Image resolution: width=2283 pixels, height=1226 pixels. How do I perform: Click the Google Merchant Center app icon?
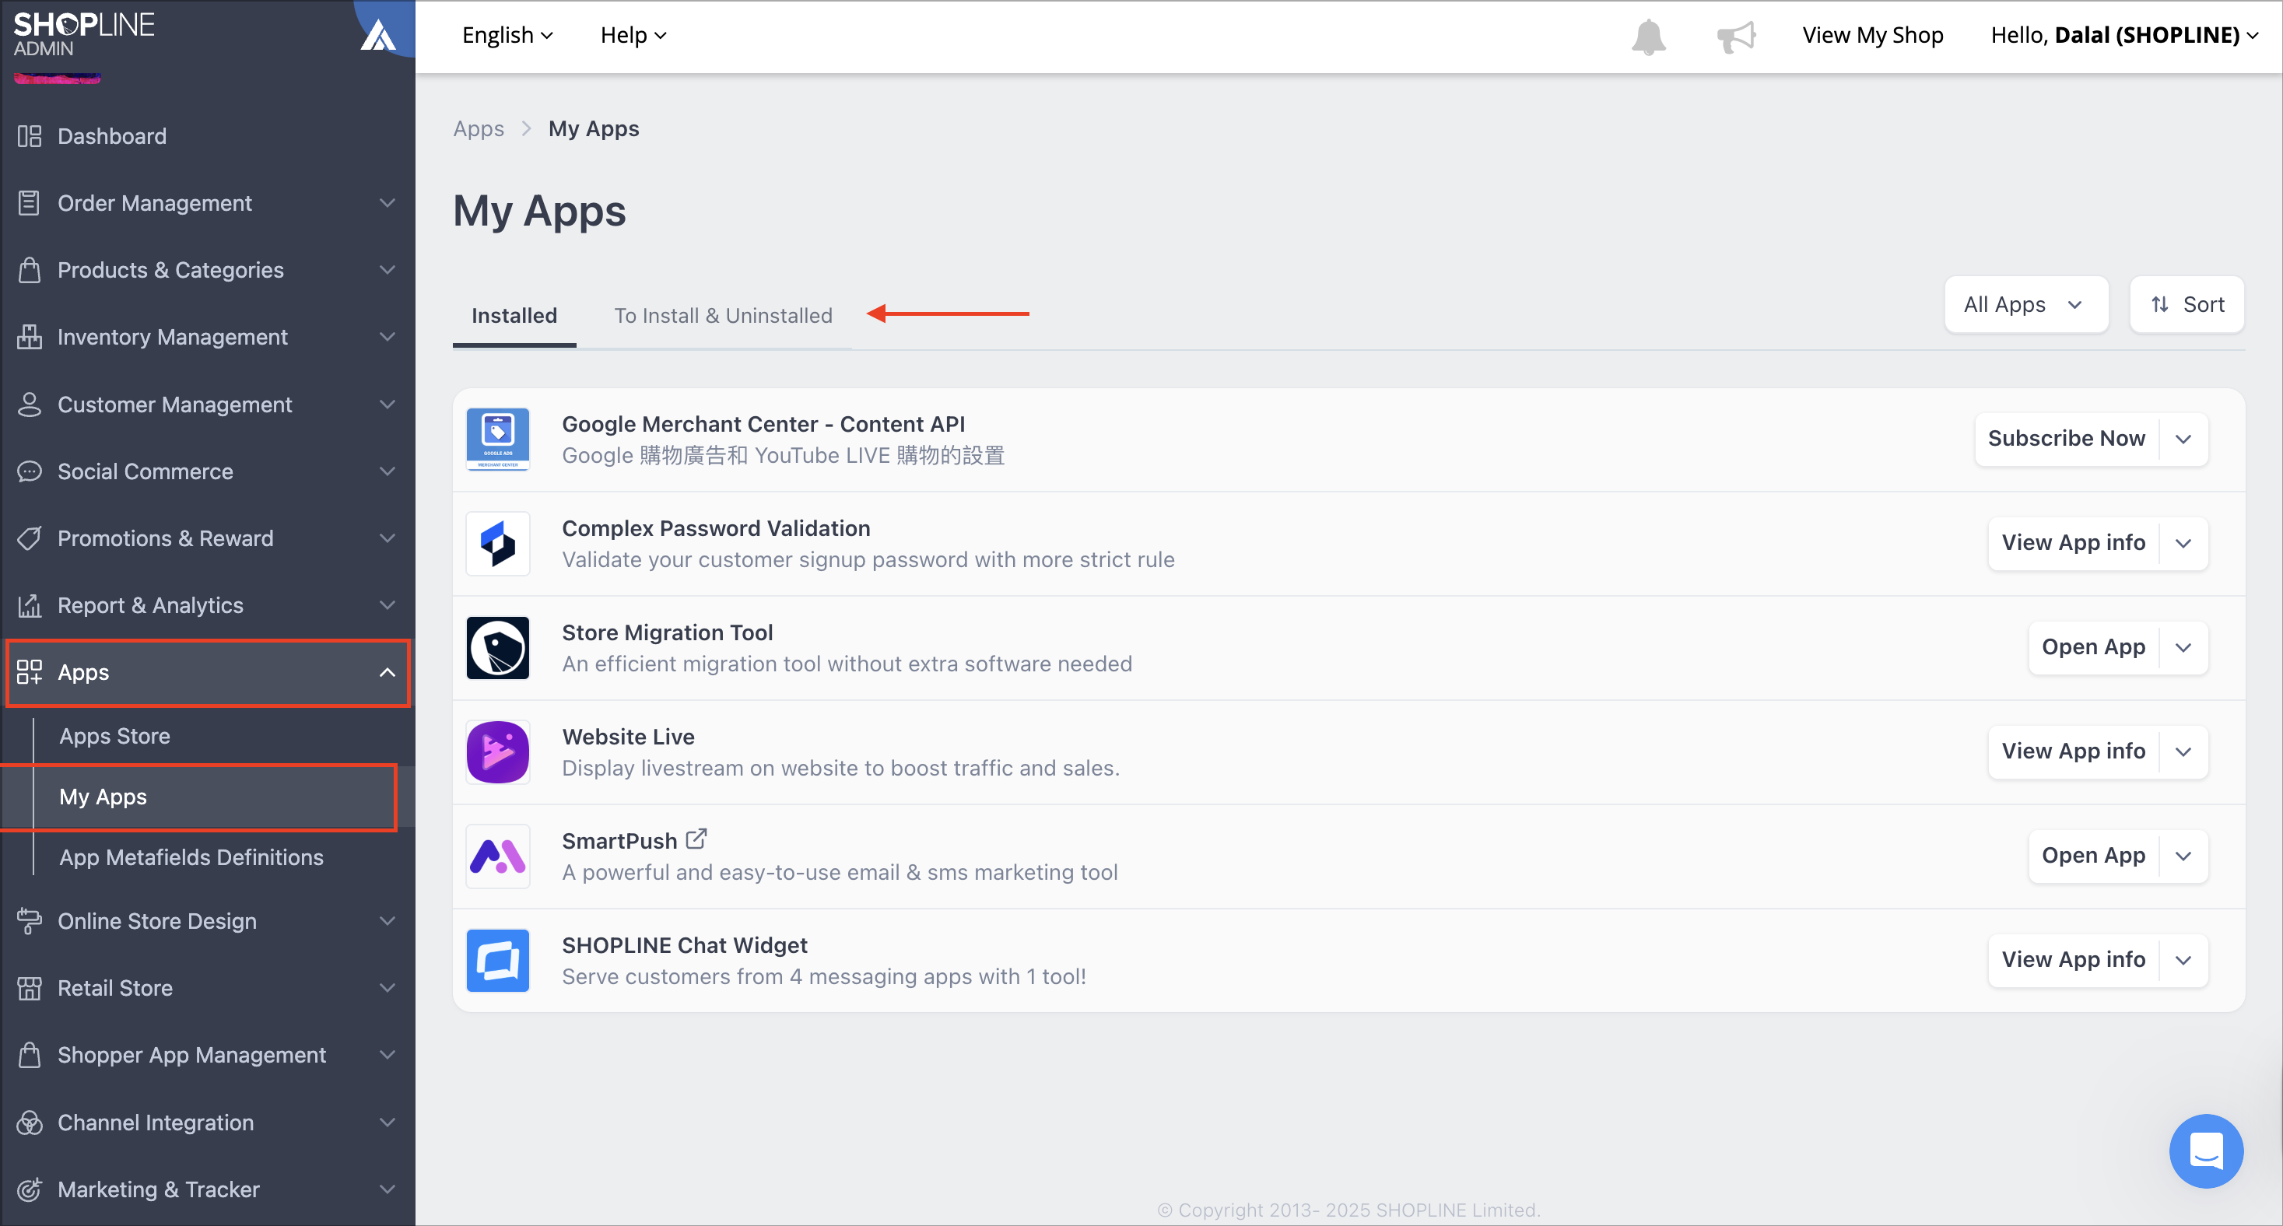[498, 440]
